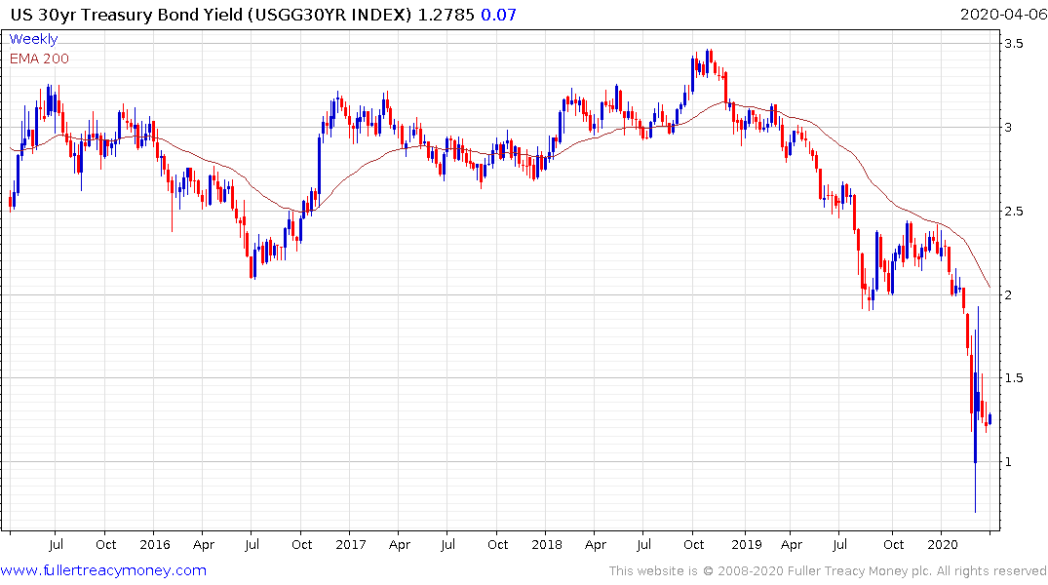
Task: Click the copyright notice 'Fuller Treacy Money plc'
Action: coord(859,571)
